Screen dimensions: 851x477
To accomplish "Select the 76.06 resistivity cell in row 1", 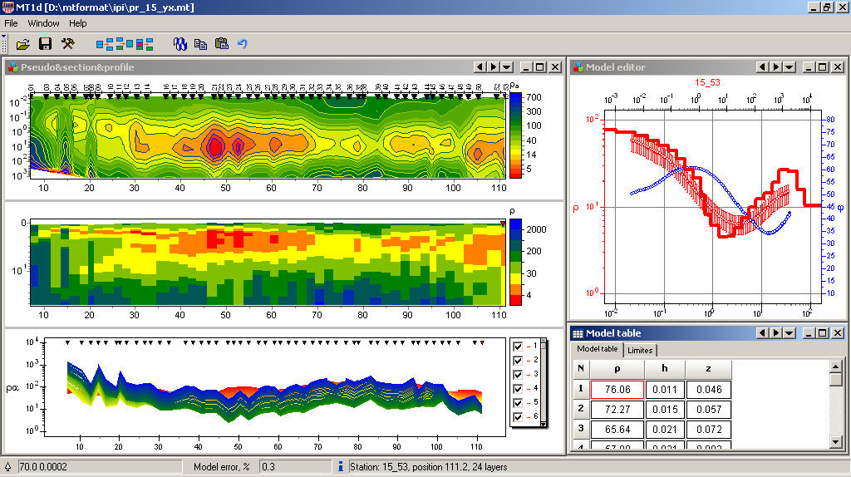I will (617, 389).
